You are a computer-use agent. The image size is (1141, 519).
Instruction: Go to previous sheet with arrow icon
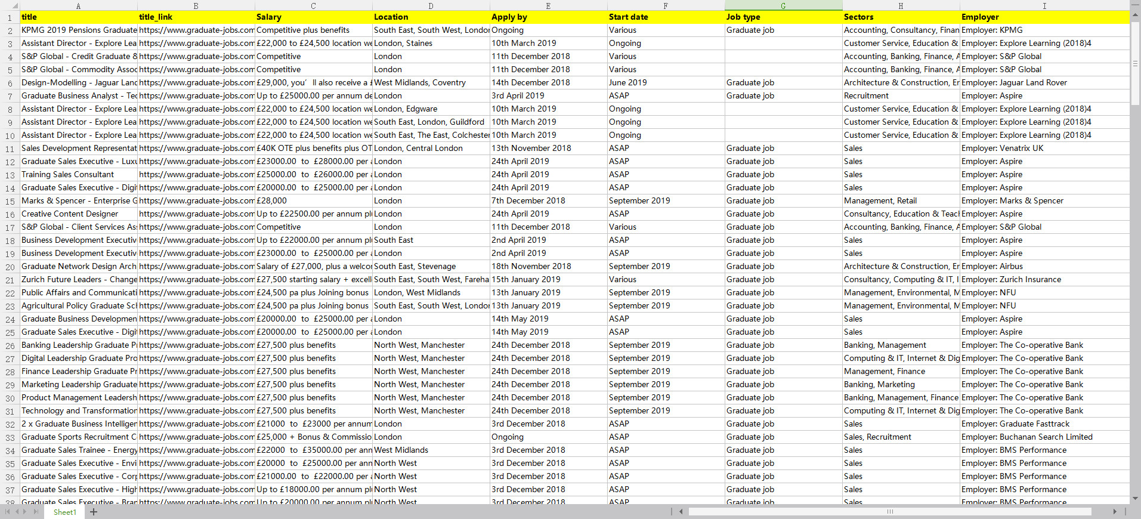(x=17, y=512)
